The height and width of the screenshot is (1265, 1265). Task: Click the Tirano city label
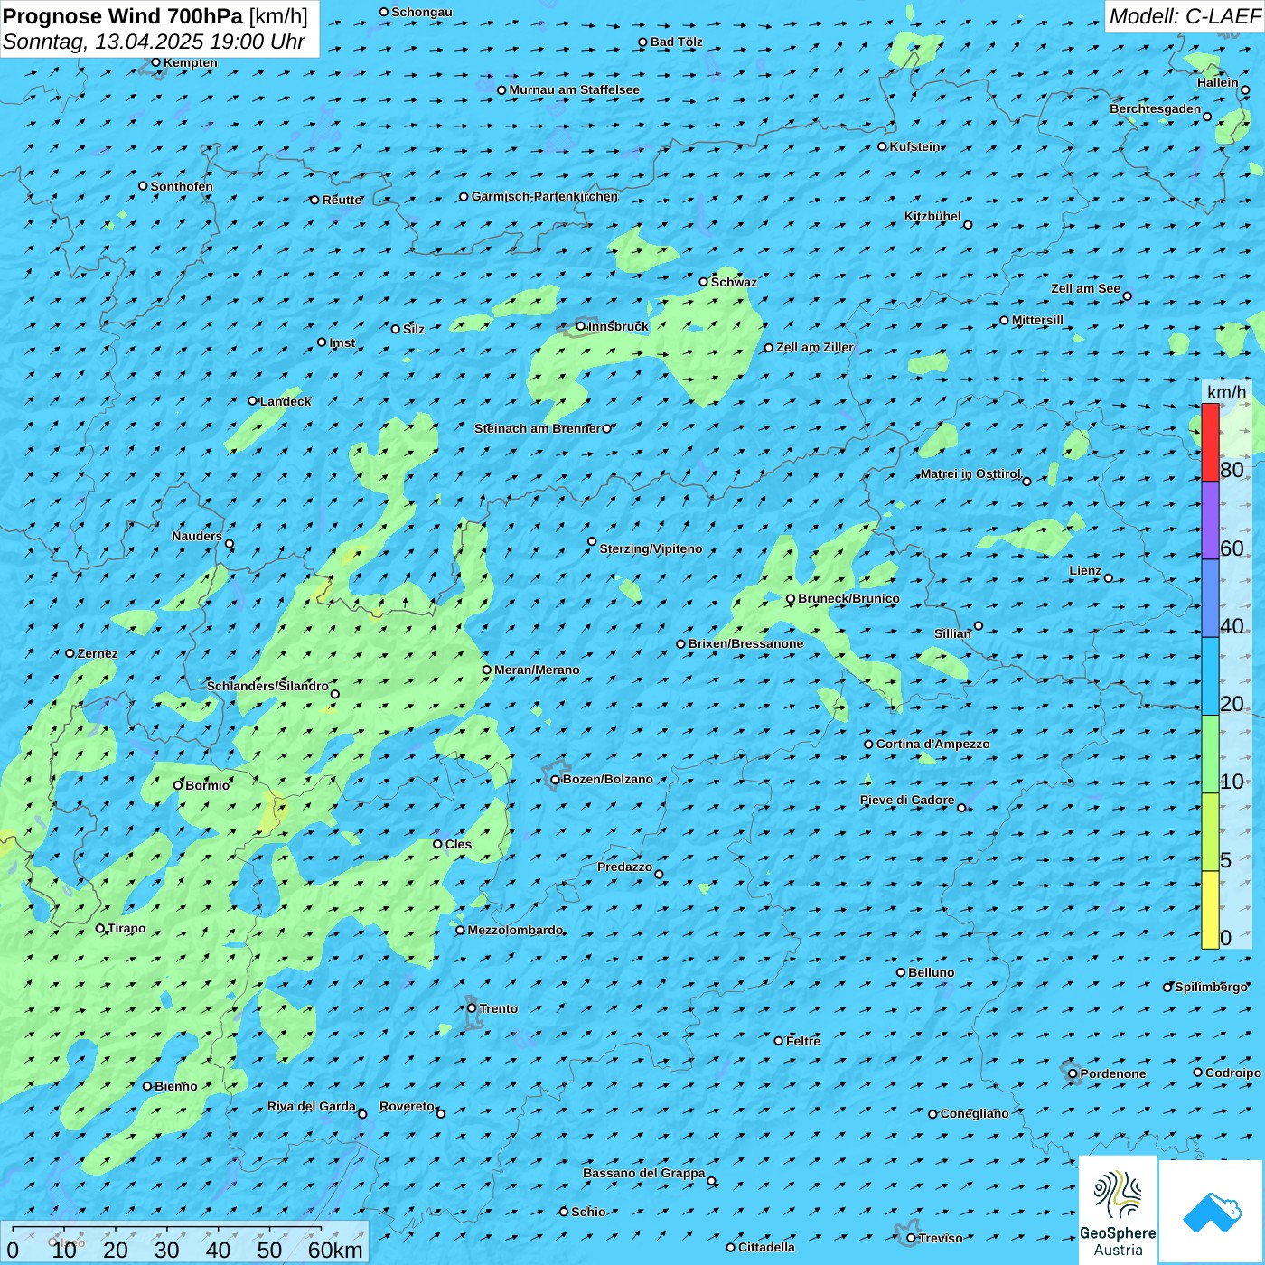coord(126,928)
